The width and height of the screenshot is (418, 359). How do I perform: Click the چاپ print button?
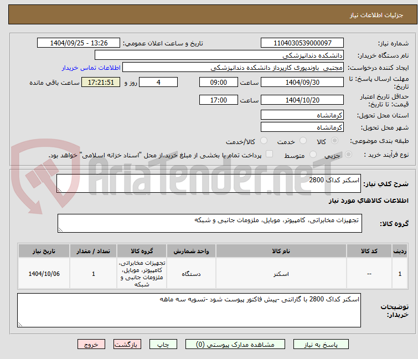[x=163, y=345]
